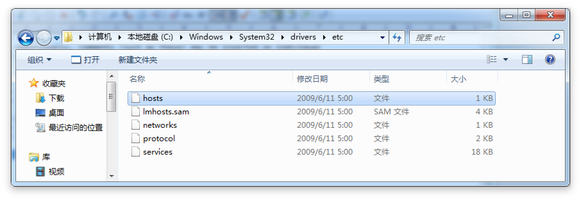Open the address bar history dropdown
Screen dimensions: 581x200
coord(382,38)
